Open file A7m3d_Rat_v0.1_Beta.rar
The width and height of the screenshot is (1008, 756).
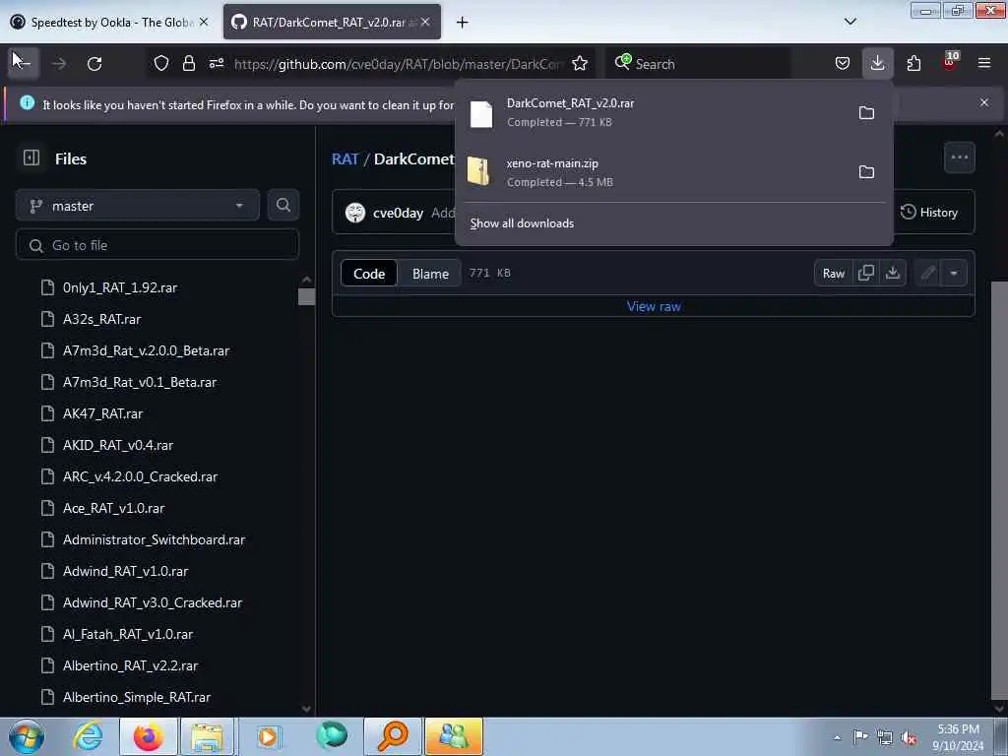coord(140,383)
